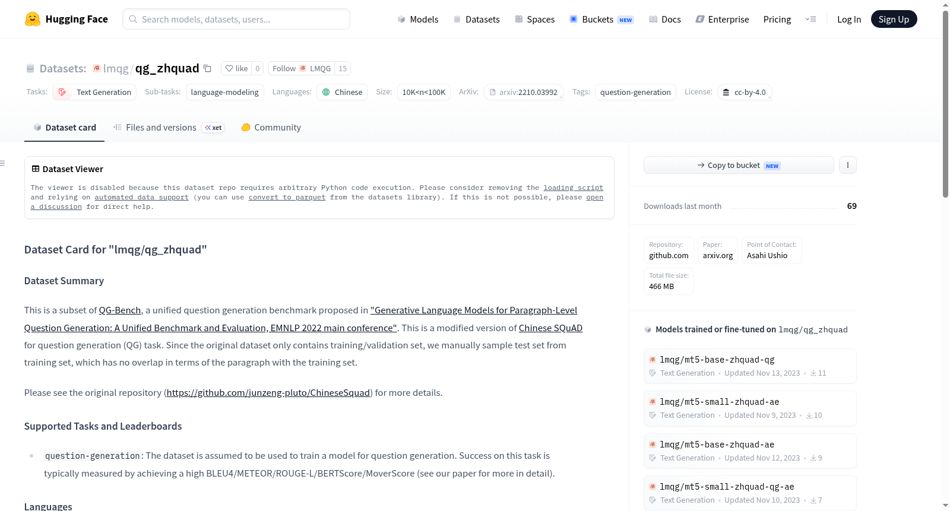Screen dimensions: 950x511
Task: Open the arxiv.org paper card
Action: (718, 250)
